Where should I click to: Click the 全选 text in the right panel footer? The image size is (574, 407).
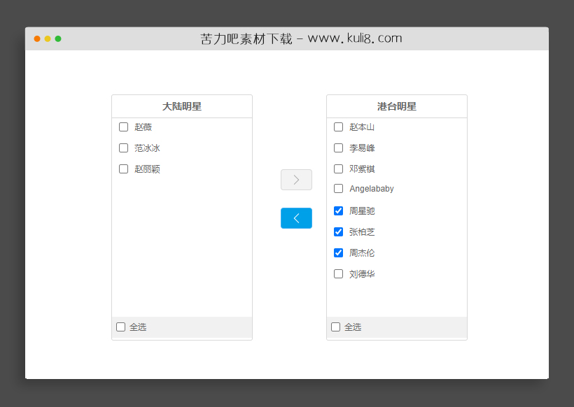[x=352, y=327]
